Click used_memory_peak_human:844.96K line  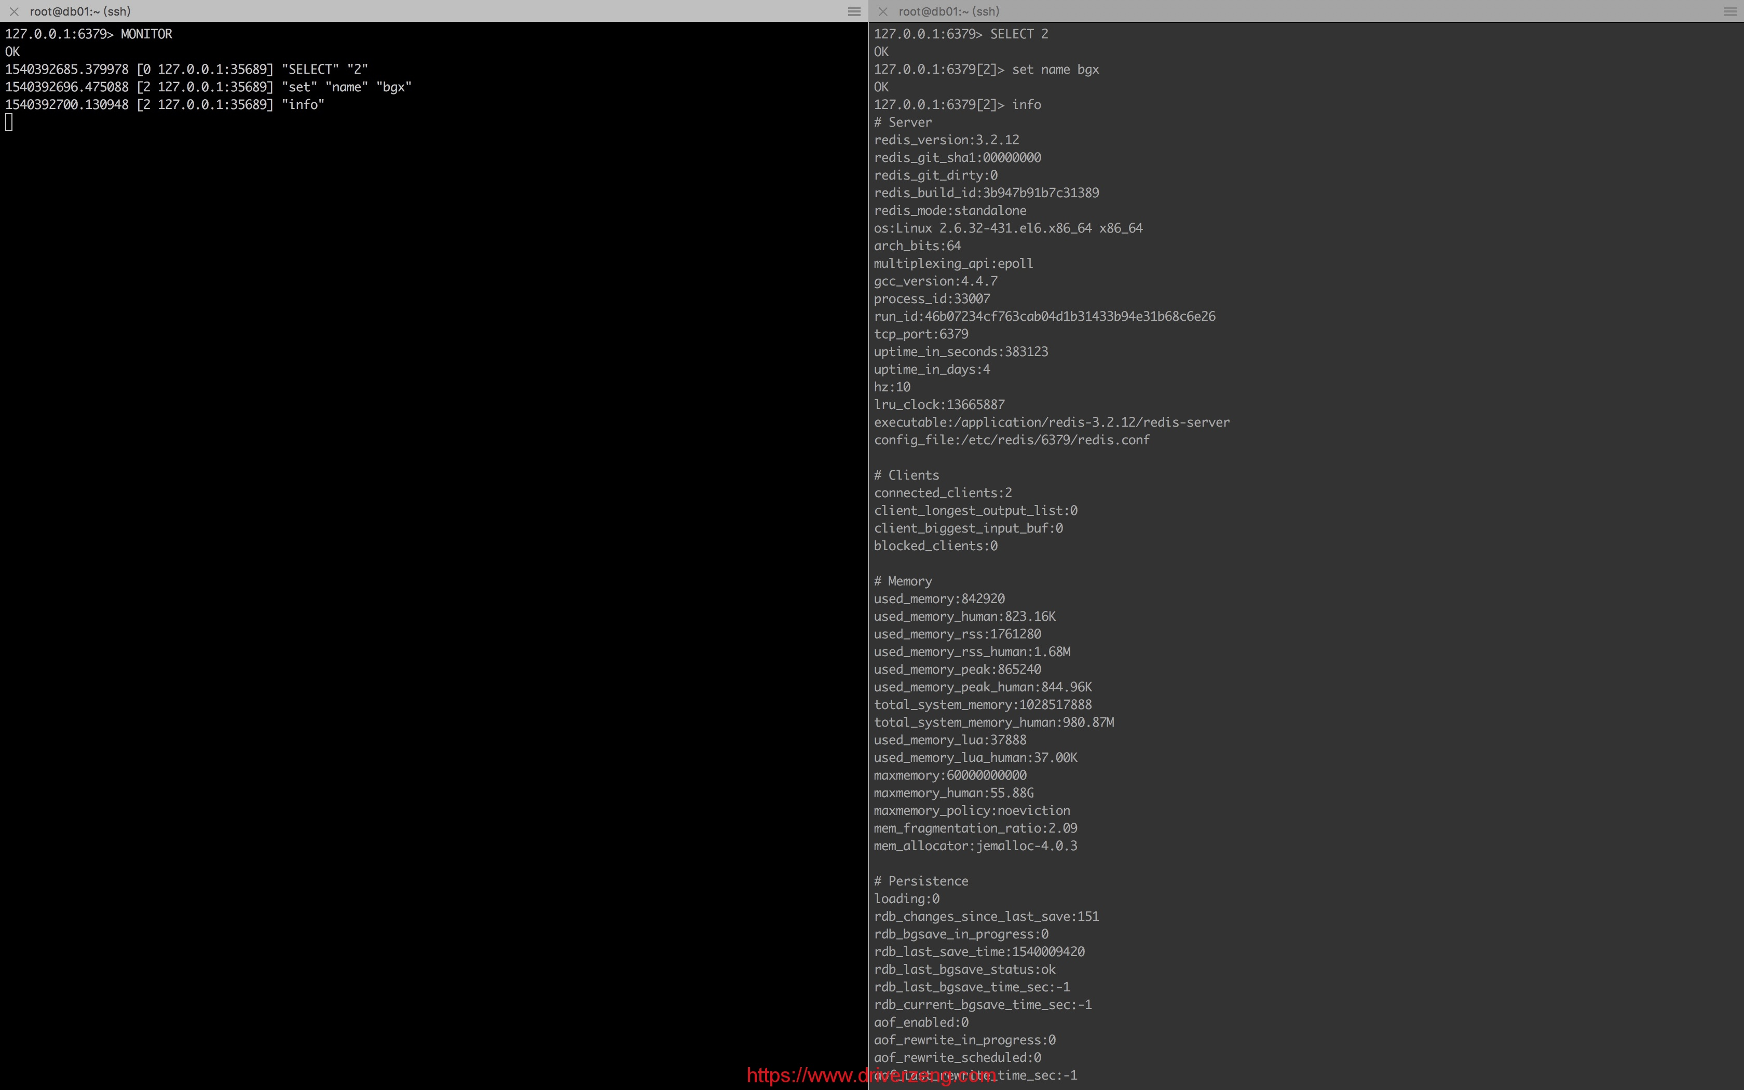983,687
